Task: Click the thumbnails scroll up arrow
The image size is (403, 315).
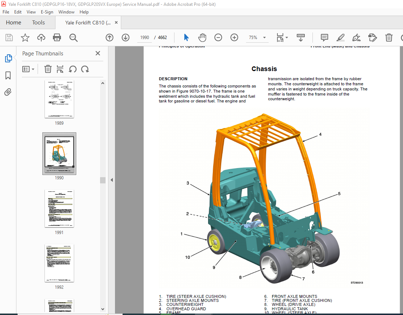Action: point(103,83)
